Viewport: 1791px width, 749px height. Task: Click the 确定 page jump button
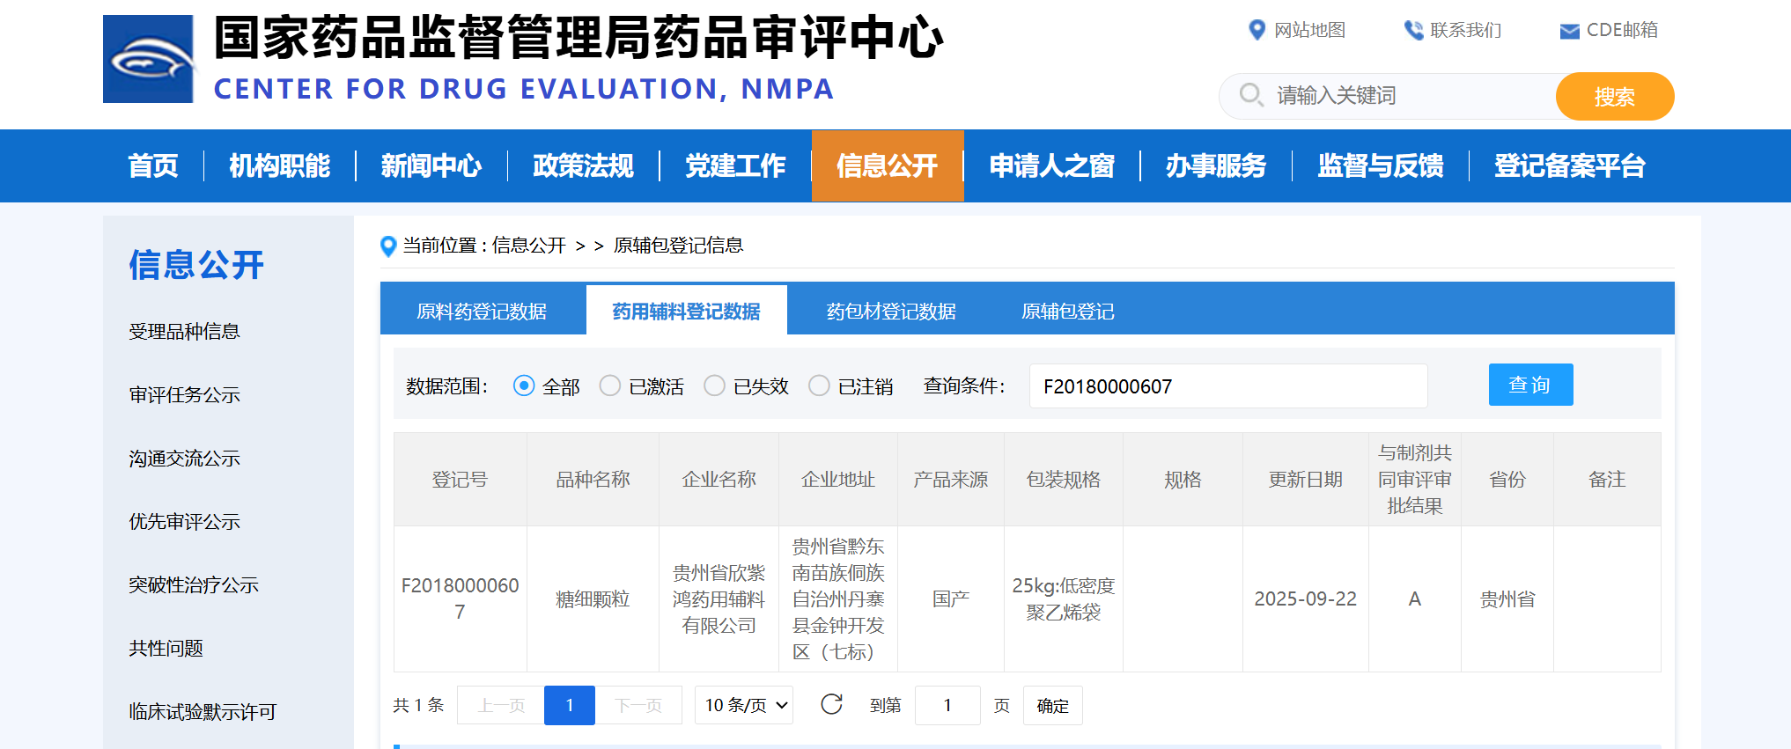(x=1052, y=706)
